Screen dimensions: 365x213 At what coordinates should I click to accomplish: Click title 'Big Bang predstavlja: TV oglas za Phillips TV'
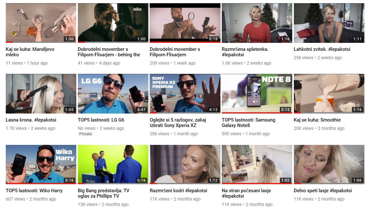104,193
